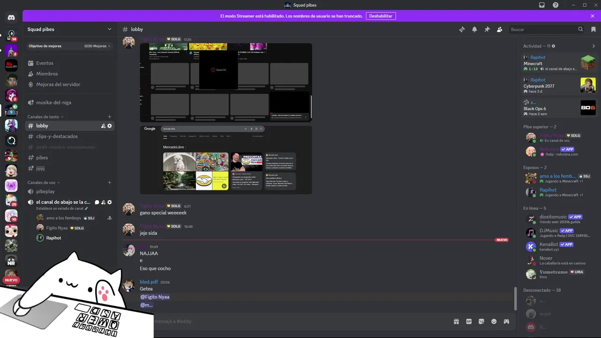Create invite for lobby channel
This screenshot has width=601, height=338.
point(103,126)
